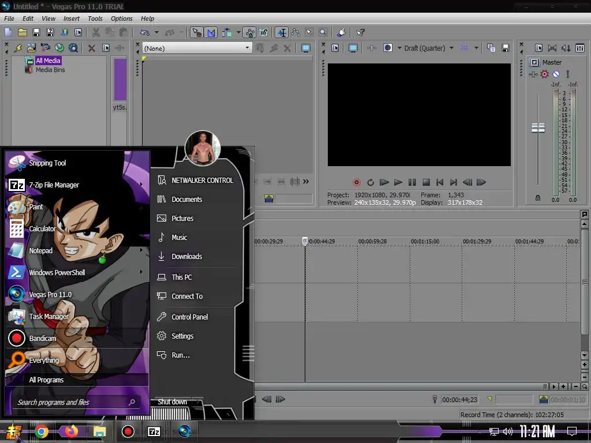Pause playback in the video preview transport
The image size is (591, 443).
[x=412, y=182]
